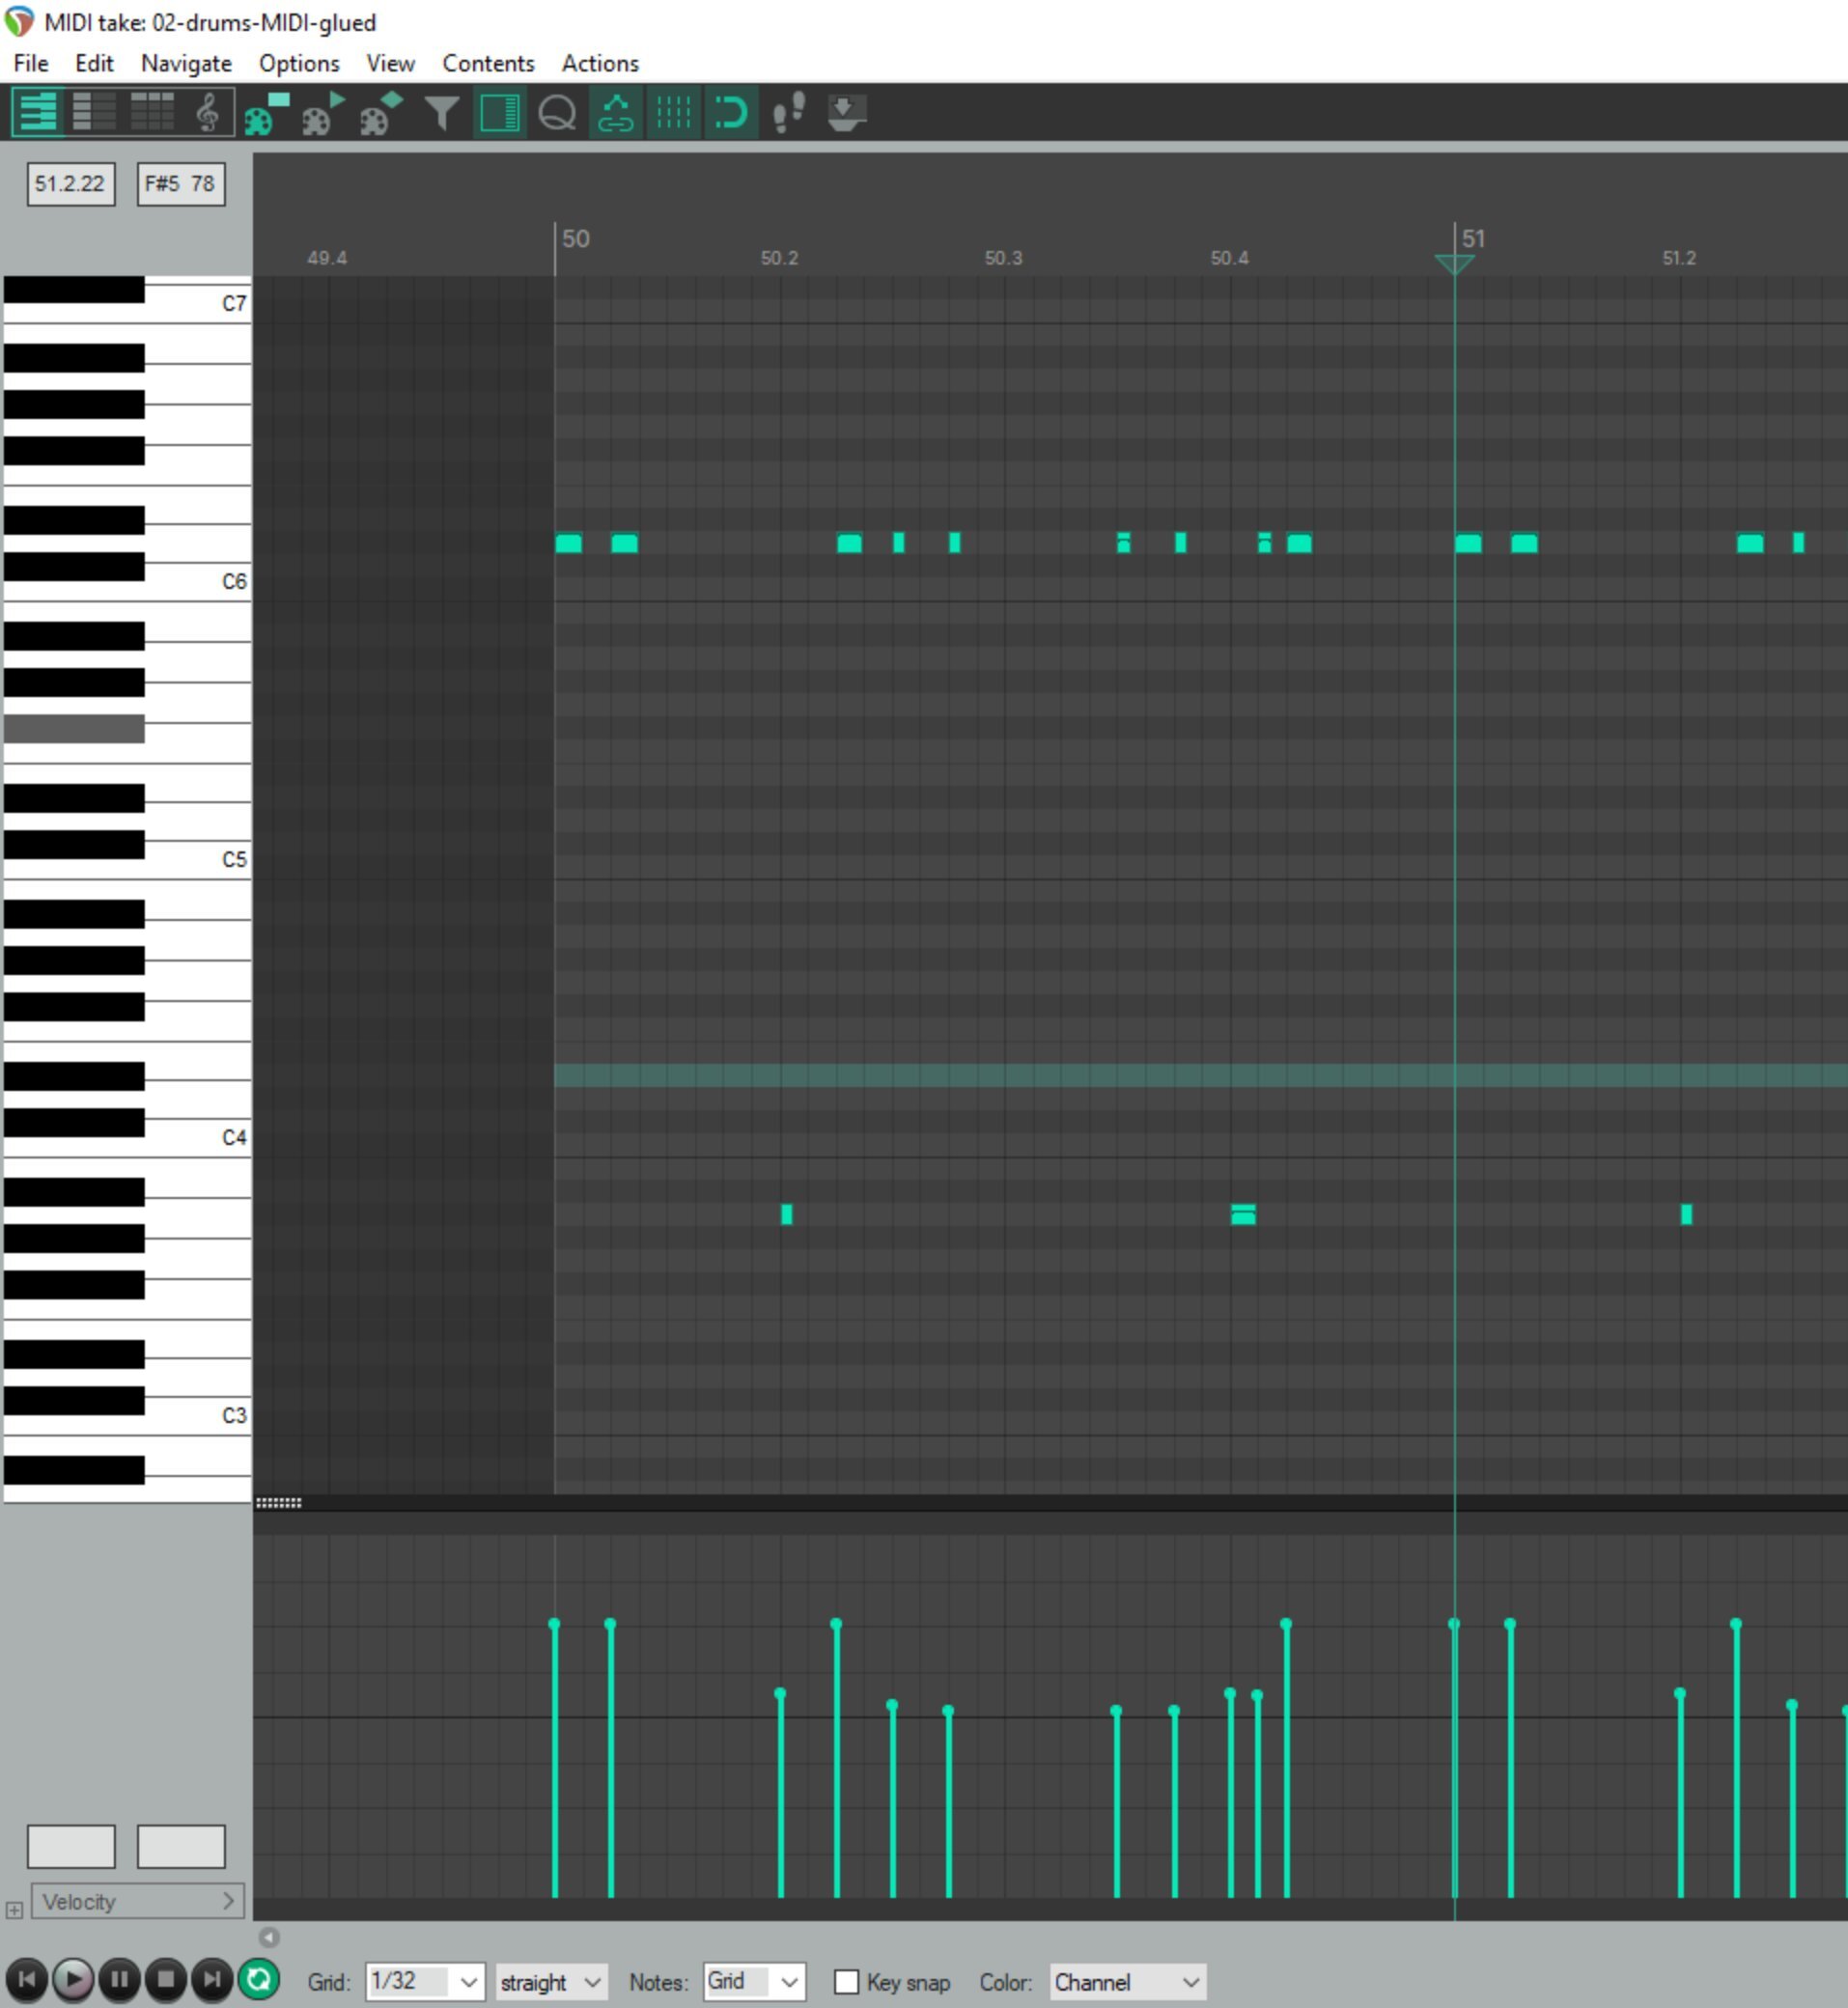Select triangle note style palette icon
The width and height of the screenshot is (1848, 2008).
click(x=324, y=112)
